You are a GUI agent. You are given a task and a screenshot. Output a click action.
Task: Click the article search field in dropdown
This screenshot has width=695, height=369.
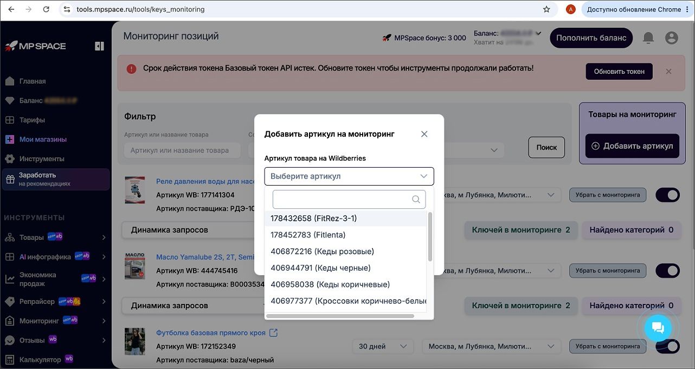(x=349, y=199)
